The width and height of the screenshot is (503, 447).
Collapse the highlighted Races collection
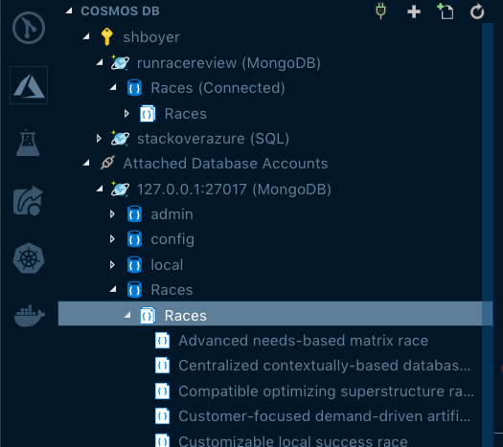click(127, 315)
